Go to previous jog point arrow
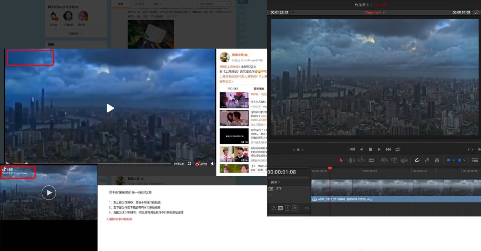 (294, 149)
